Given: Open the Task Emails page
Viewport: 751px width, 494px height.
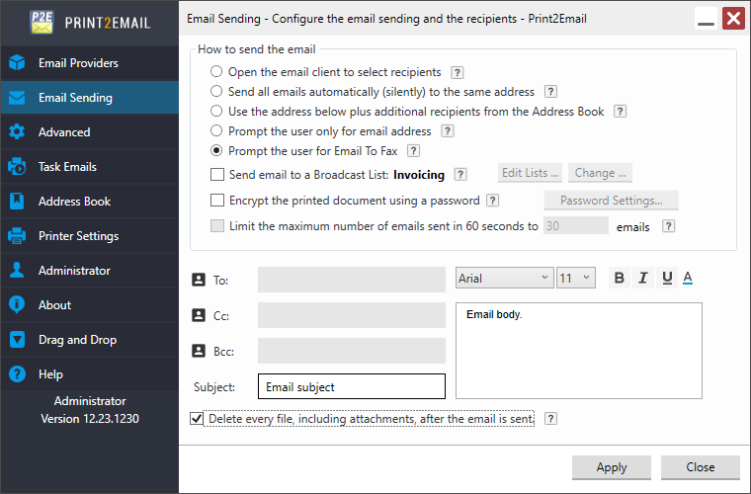Looking at the screenshot, I should point(90,167).
